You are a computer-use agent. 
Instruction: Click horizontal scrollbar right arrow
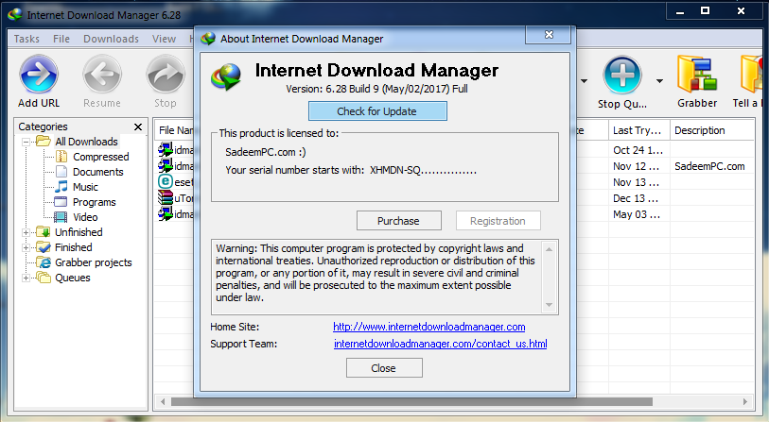[x=745, y=402]
